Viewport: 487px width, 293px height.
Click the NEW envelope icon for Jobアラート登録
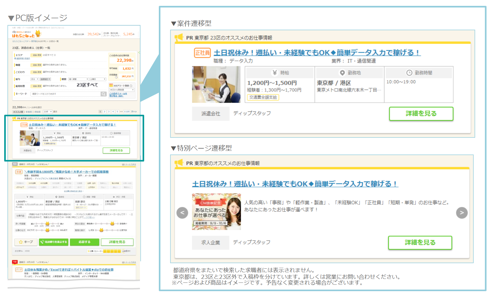(x=111, y=86)
